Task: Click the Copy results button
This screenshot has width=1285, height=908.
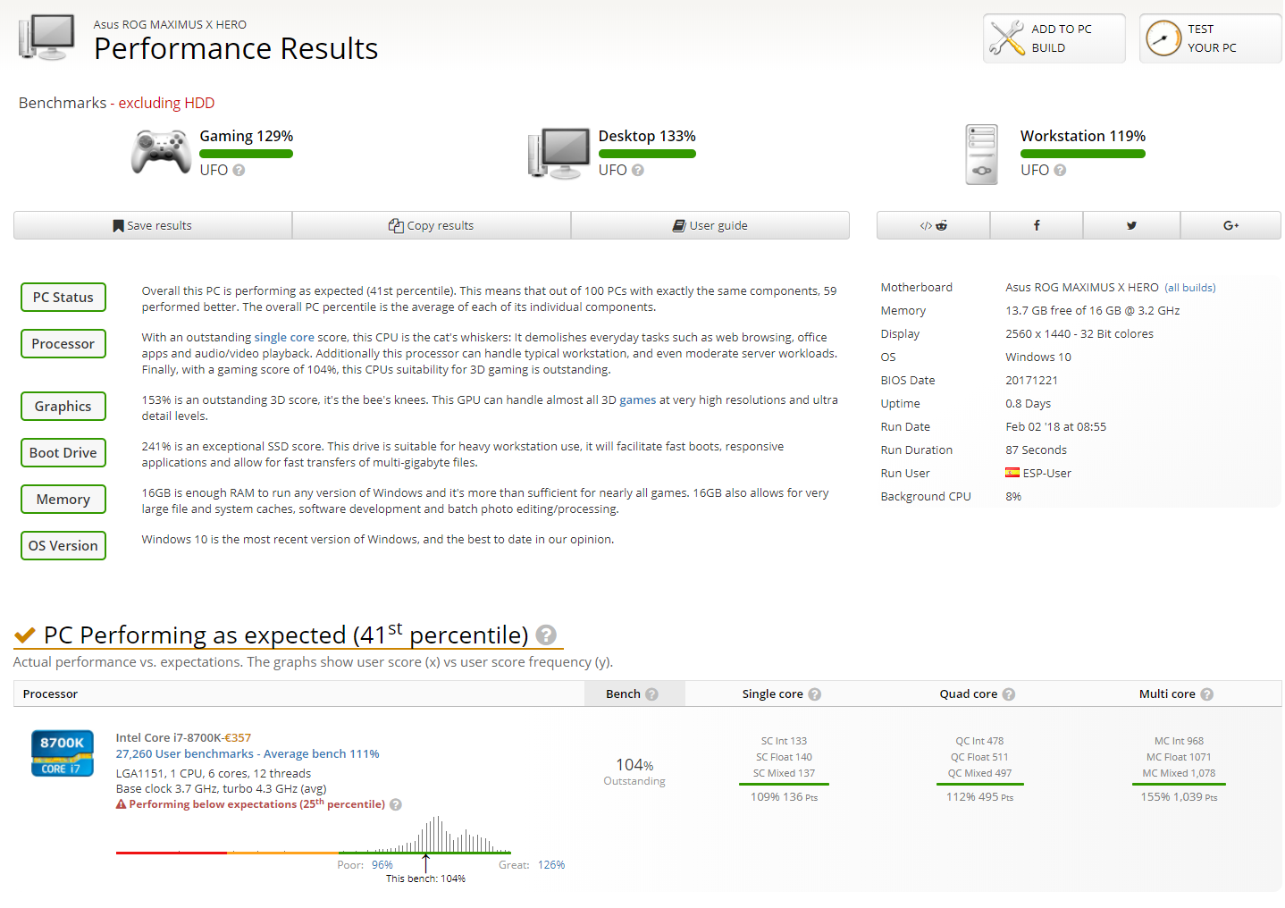Action: (x=432, y=225)
